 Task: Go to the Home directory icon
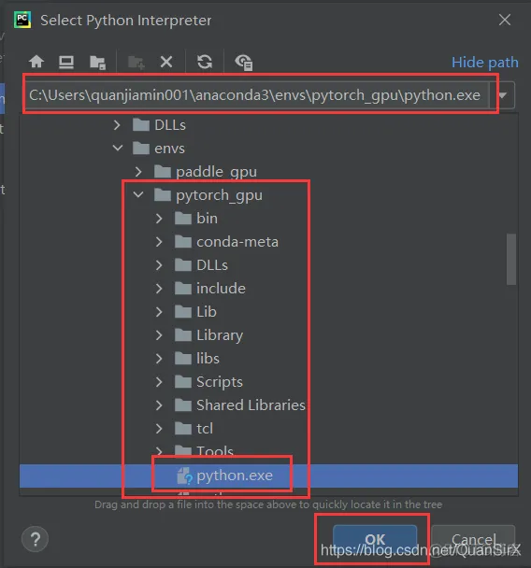tap(36, 62)
